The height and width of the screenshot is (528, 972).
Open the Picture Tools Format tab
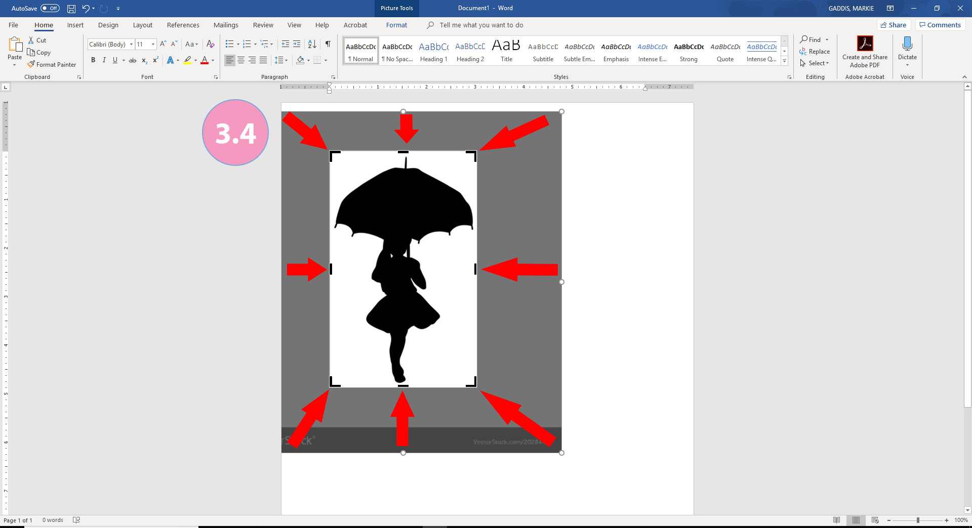(x=396, y=25)
